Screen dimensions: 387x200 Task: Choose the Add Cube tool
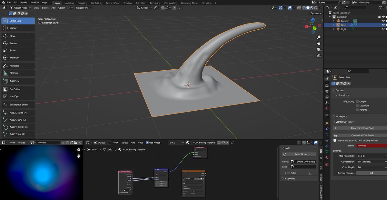(18, 81)
